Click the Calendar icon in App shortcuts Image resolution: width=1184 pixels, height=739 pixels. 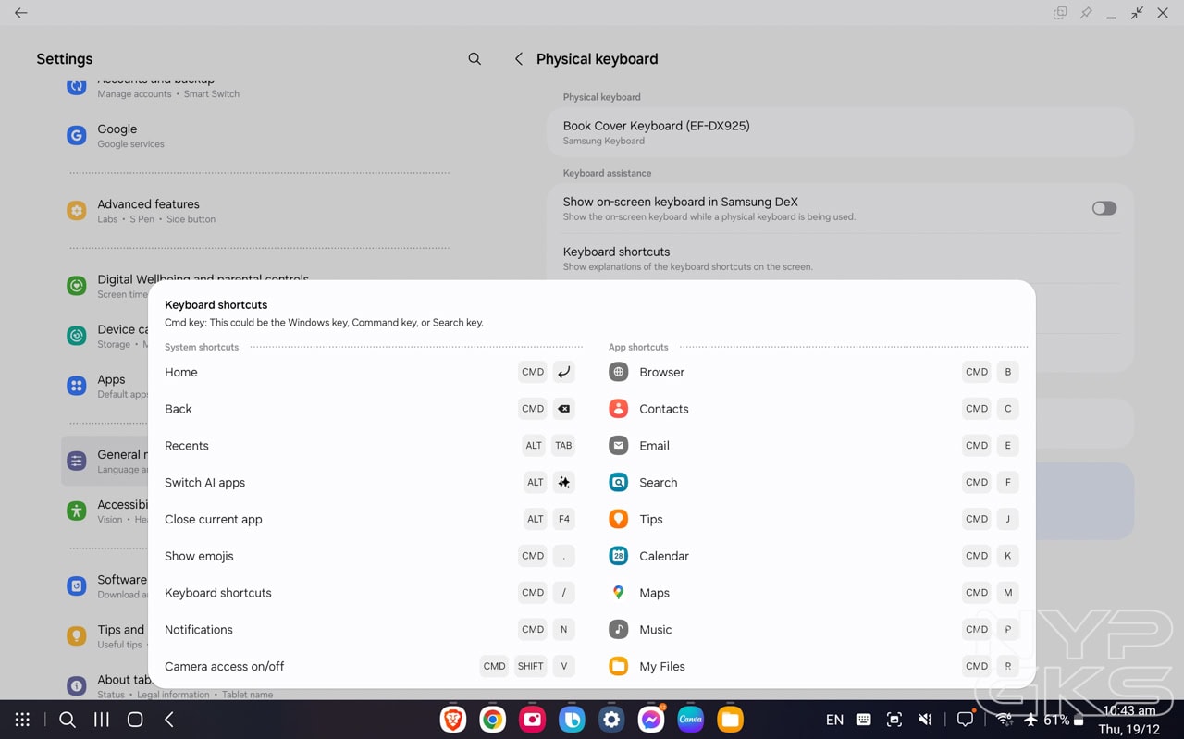click(x=618, y=556)
